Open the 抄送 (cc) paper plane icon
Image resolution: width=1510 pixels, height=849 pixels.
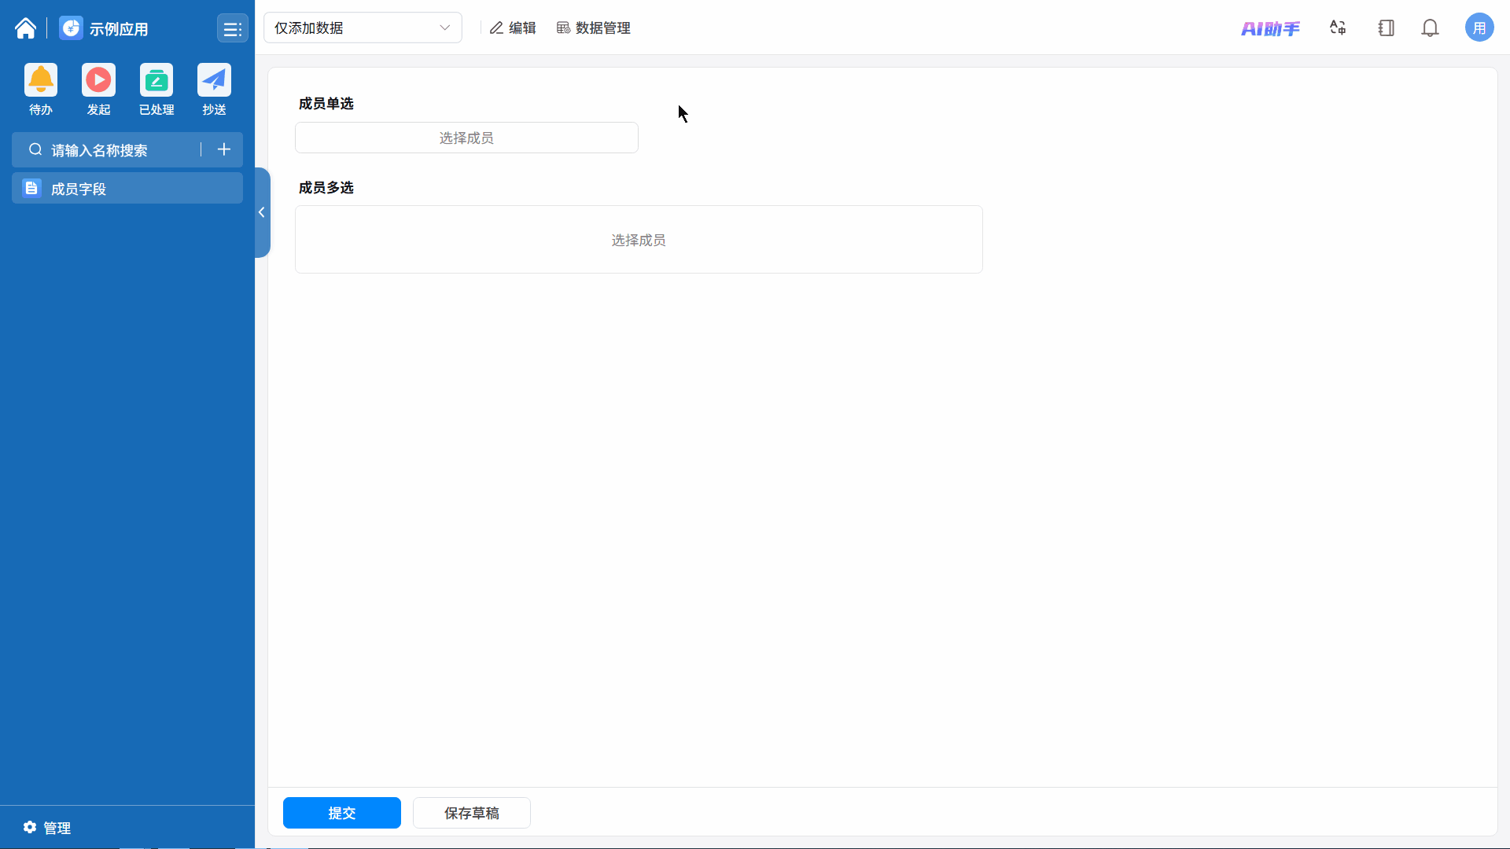point(214,80)
